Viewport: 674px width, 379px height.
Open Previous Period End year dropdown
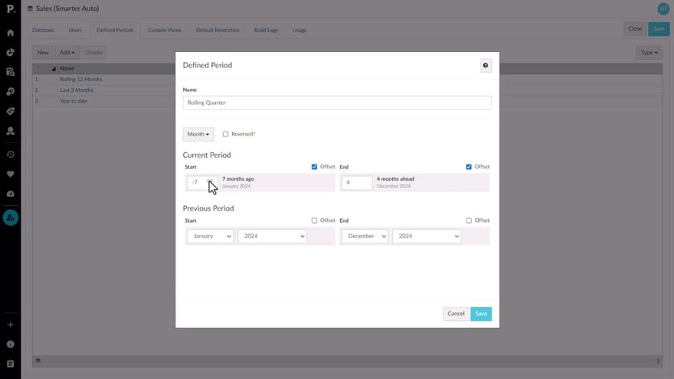tap(427, 236)
